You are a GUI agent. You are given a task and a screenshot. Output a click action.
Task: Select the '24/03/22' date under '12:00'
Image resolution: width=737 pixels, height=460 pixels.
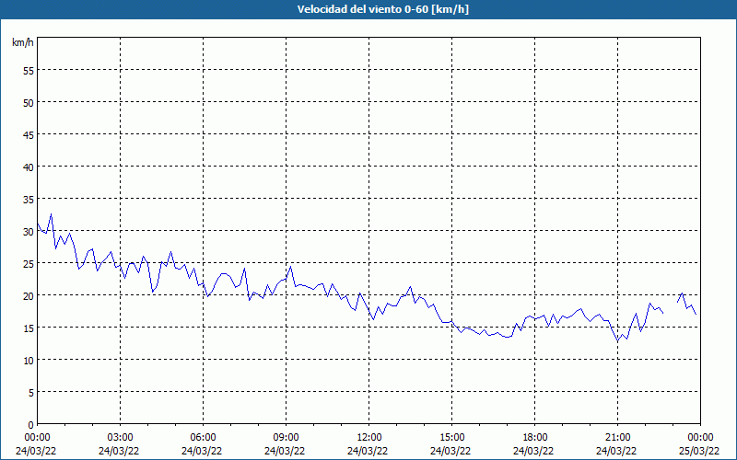[x=368, y=451]
